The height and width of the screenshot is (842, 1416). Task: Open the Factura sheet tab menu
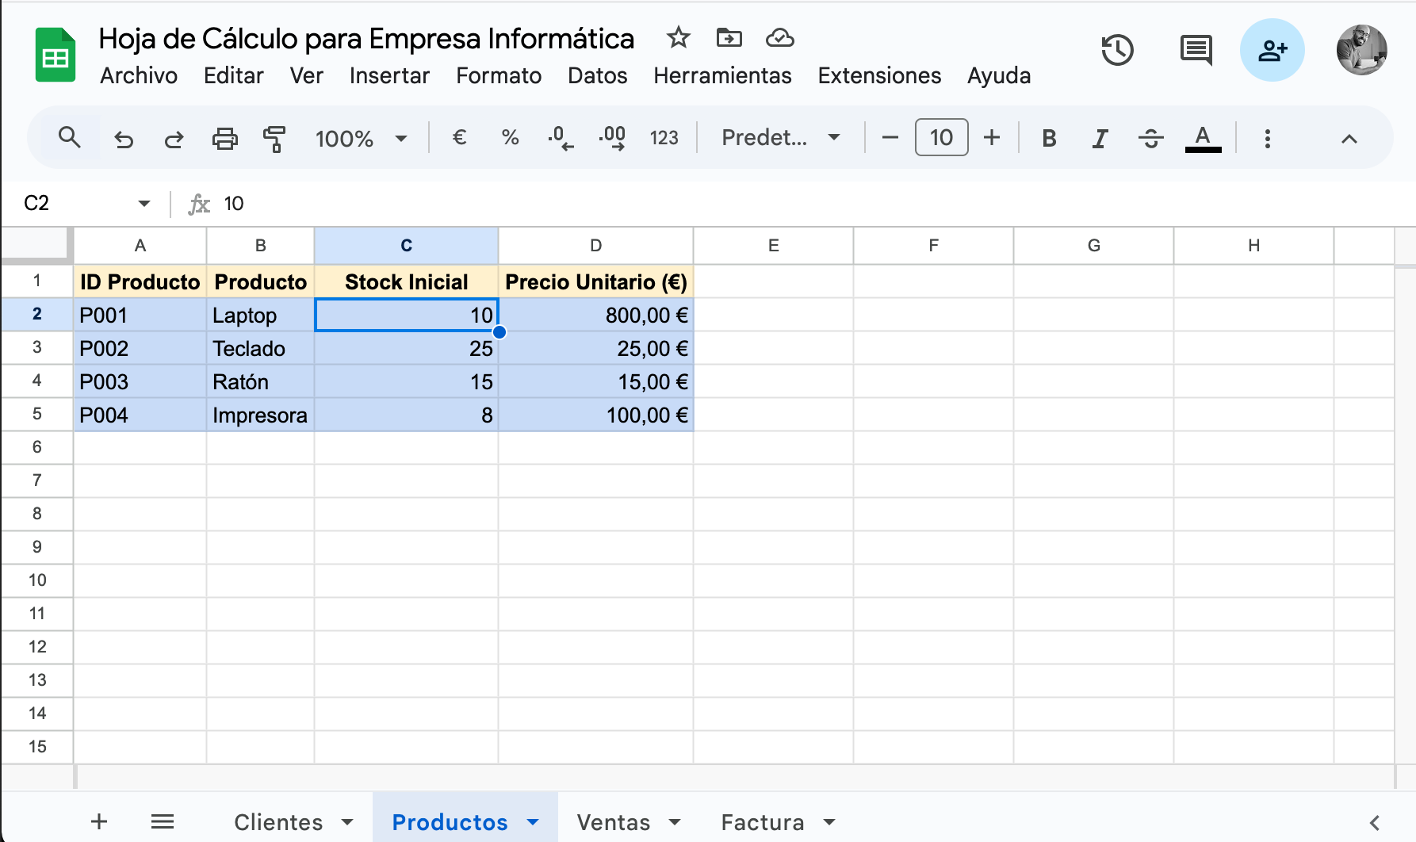(829, 822)
